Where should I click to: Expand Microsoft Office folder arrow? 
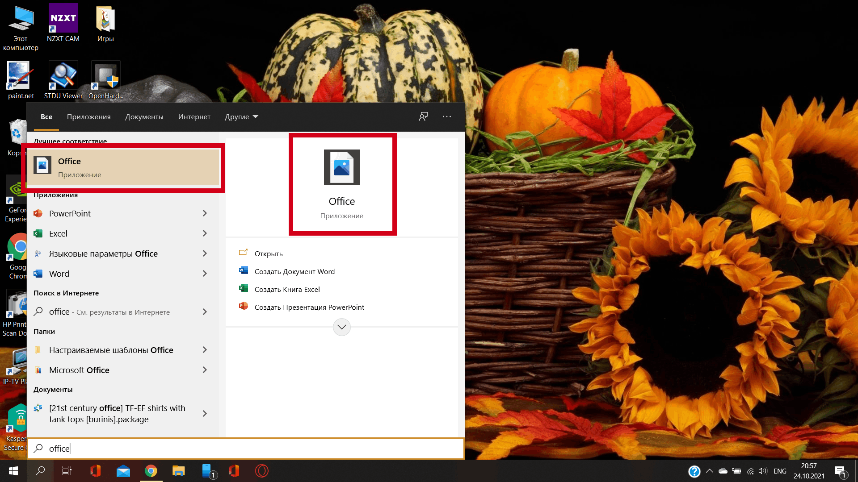click(205, 370)
